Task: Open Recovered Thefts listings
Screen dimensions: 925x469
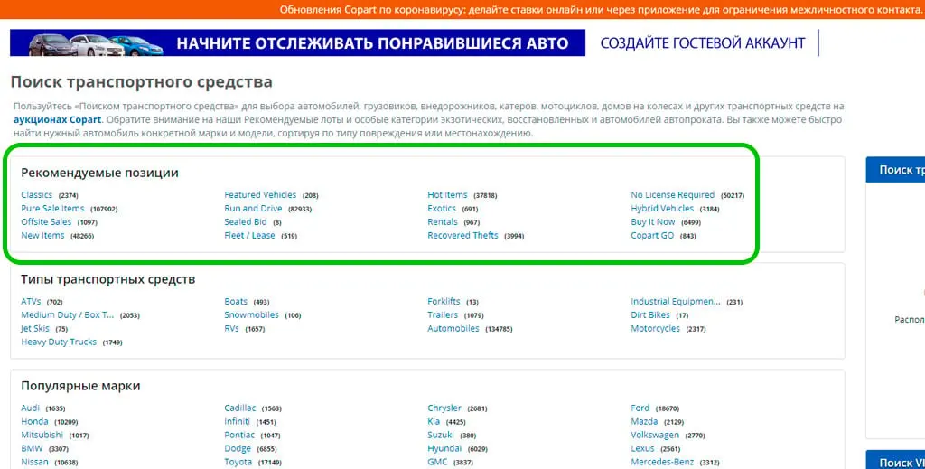Action: point(463,235)
